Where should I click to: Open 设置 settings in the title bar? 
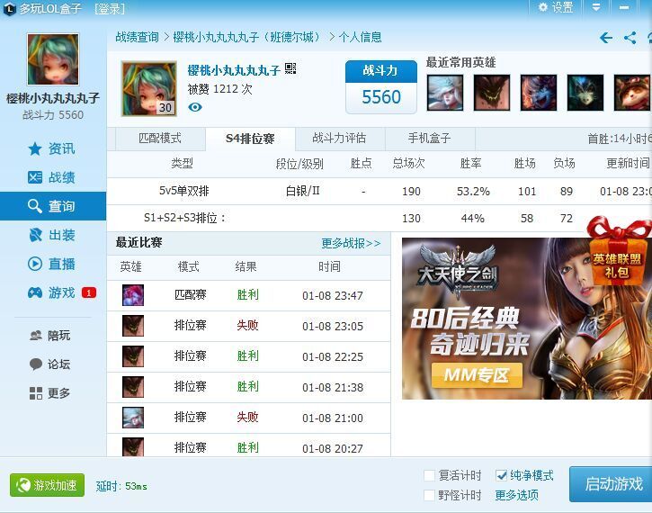(x=556, y=7)
